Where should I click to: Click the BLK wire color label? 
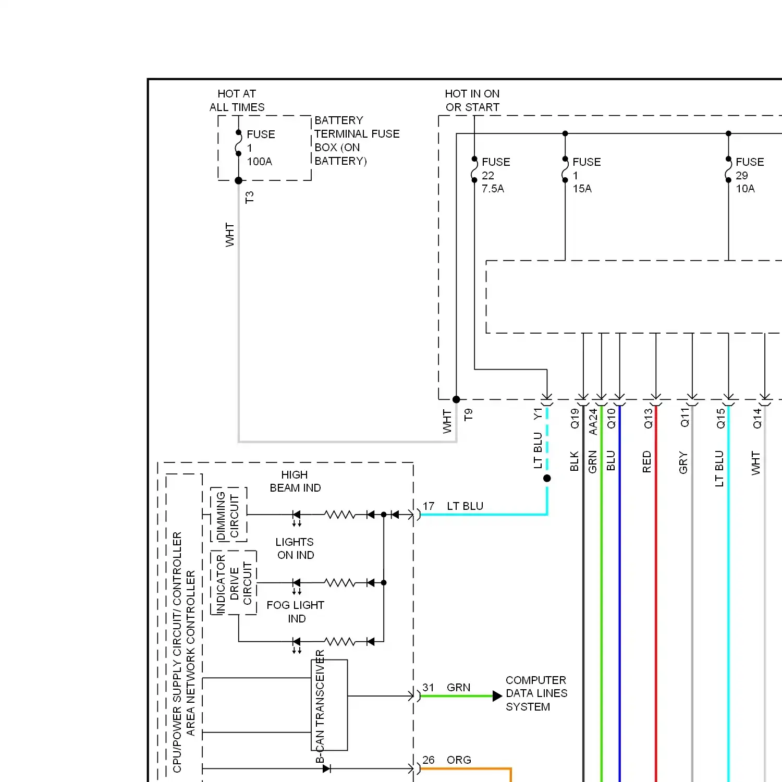click(x=574, y=461)
